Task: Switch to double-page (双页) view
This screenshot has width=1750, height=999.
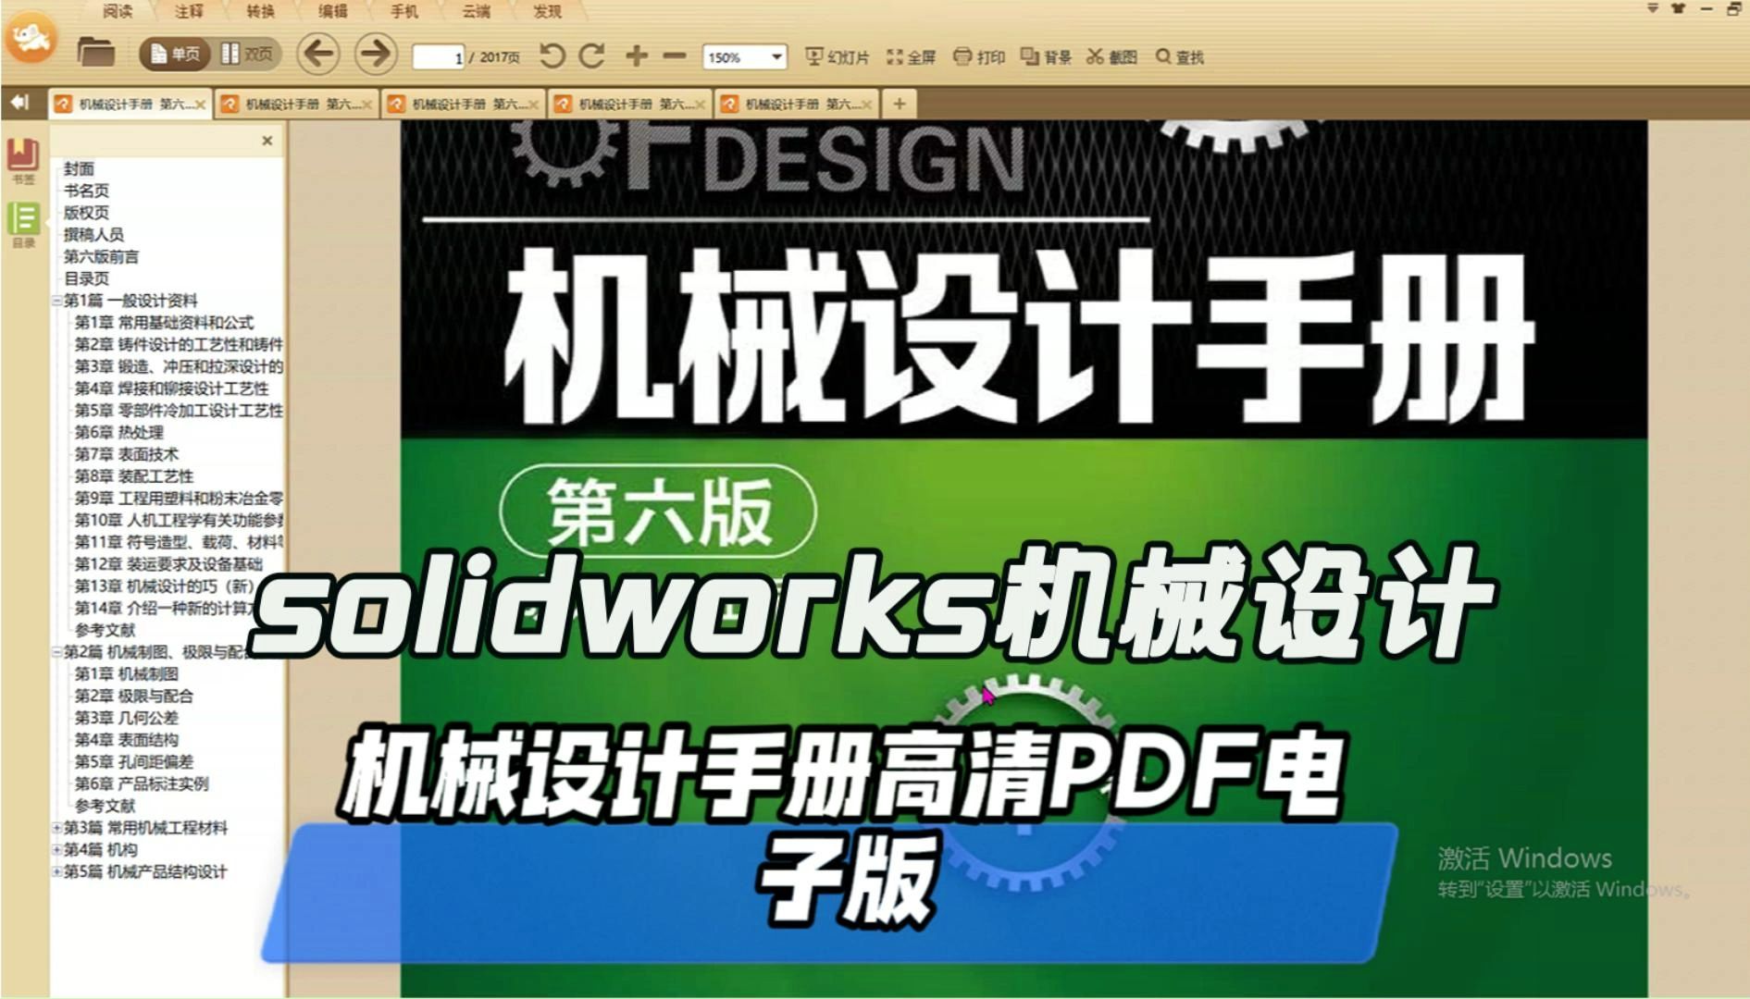Action: 246,55
